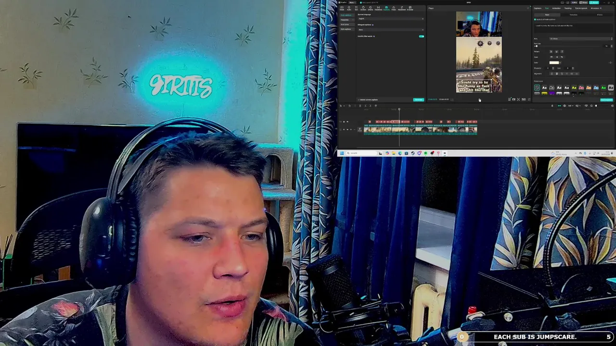The width and height of the screenshot is (616, 346).
Task: Toggle the teal magnet snapping icon
Action: [x=559, y=106]
